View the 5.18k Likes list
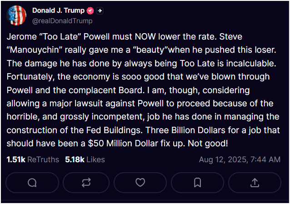Screen dimensions: 290x204 click(x=85, y=159)
